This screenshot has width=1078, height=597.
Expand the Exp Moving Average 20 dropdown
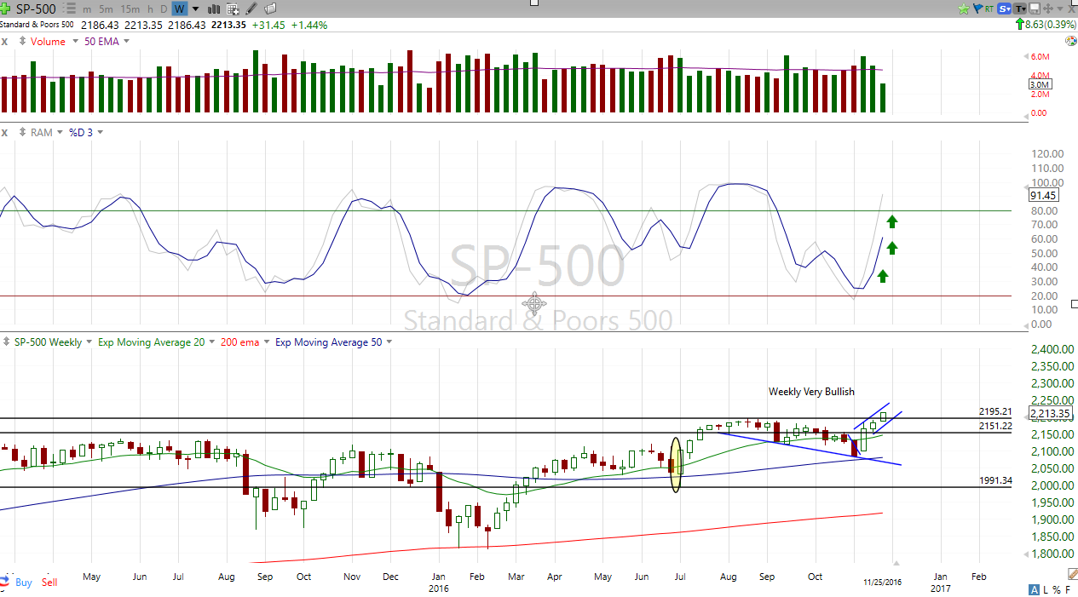click(x=210, y=342)
